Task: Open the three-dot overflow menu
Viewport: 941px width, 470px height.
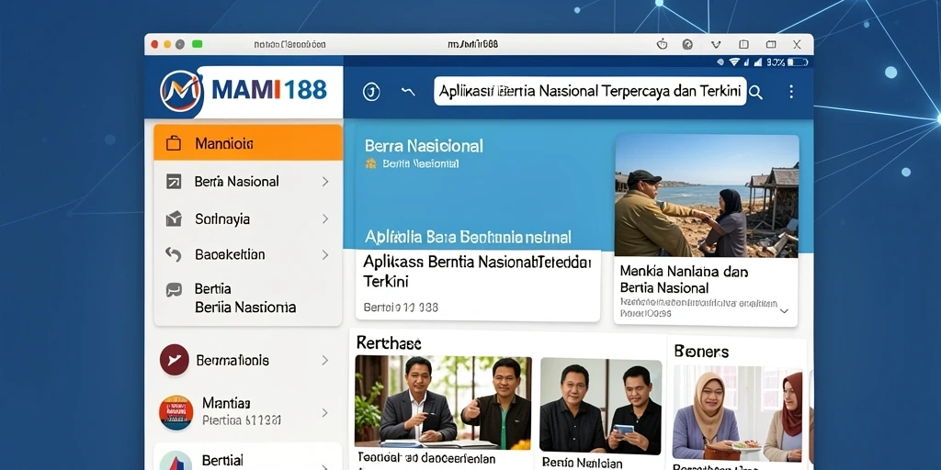Action: pos(791,91)
